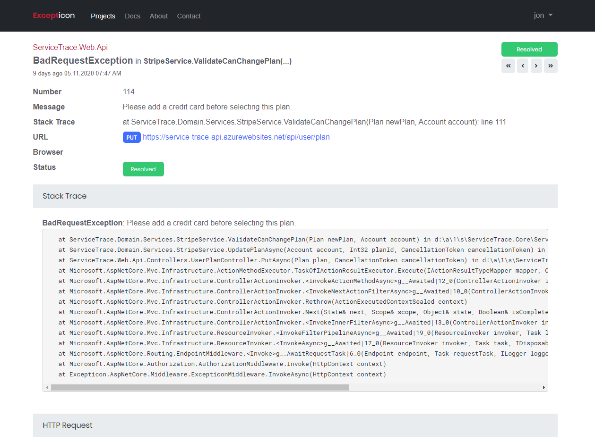
Task: Go to first error with double-left arrow
Action: (509, 66)
